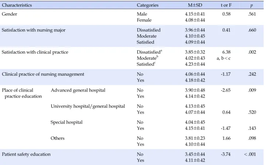The height and width of the screenshot is (165, 266).
Task: Select the 'Male' category cell
Action: coord(142,14)
